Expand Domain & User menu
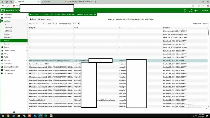210x118 pixels. click(x=14, y=51)
